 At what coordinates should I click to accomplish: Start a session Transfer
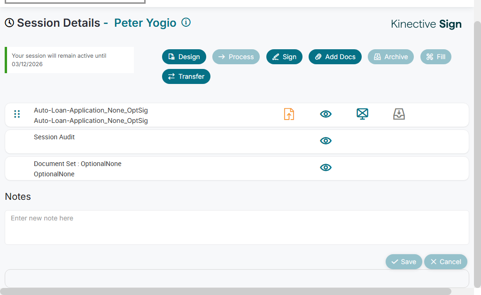coord(186,76)
